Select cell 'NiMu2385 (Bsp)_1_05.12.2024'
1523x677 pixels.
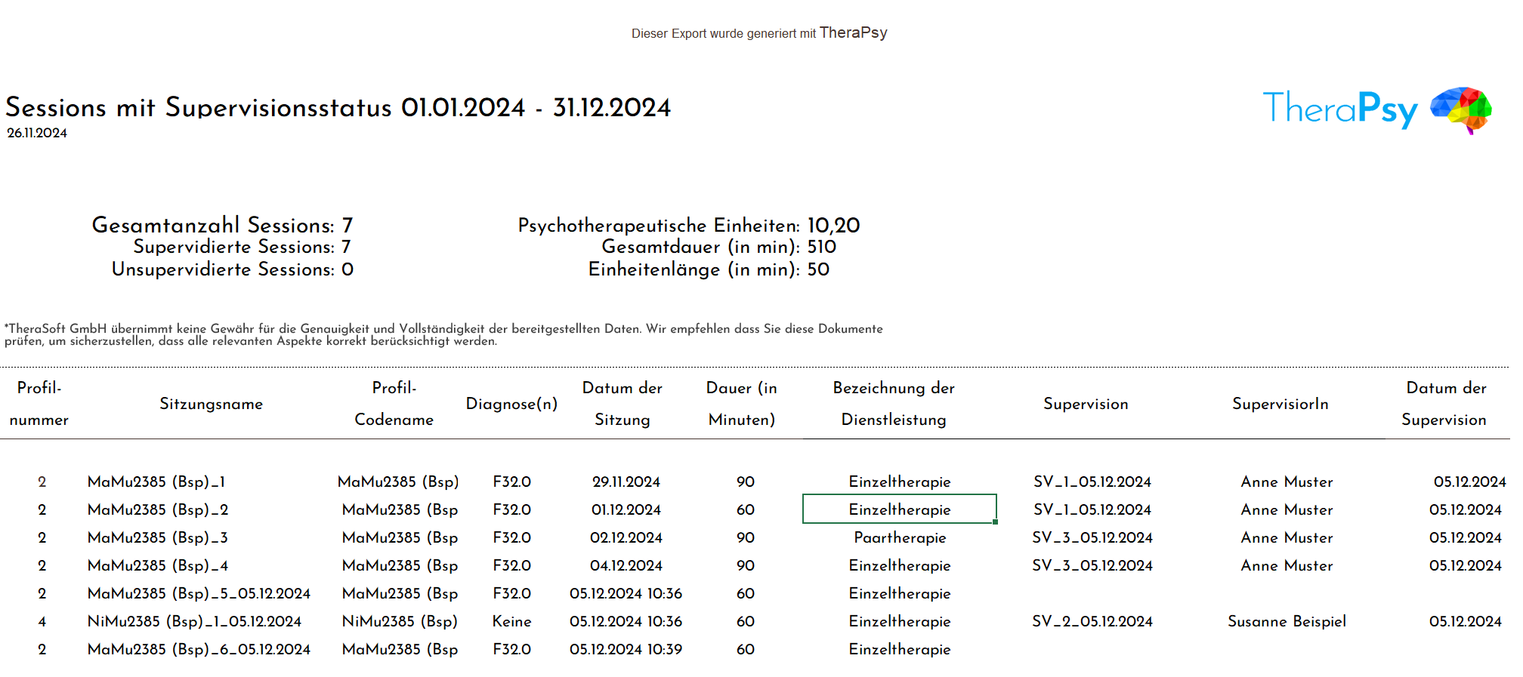[194, 622]
